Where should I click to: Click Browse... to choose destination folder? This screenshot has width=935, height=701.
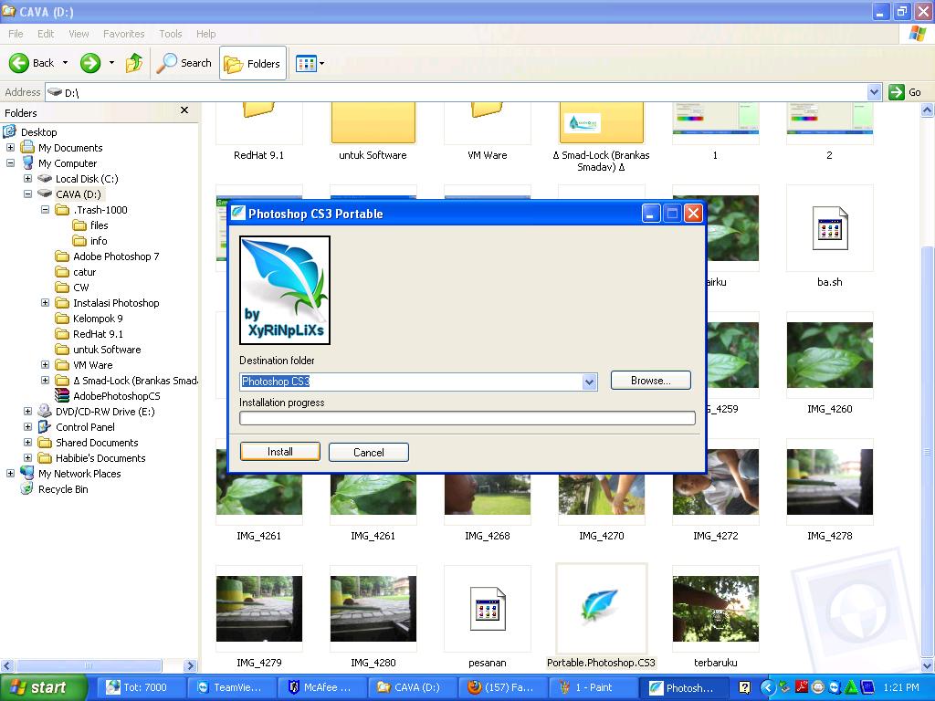coord(650,381)
